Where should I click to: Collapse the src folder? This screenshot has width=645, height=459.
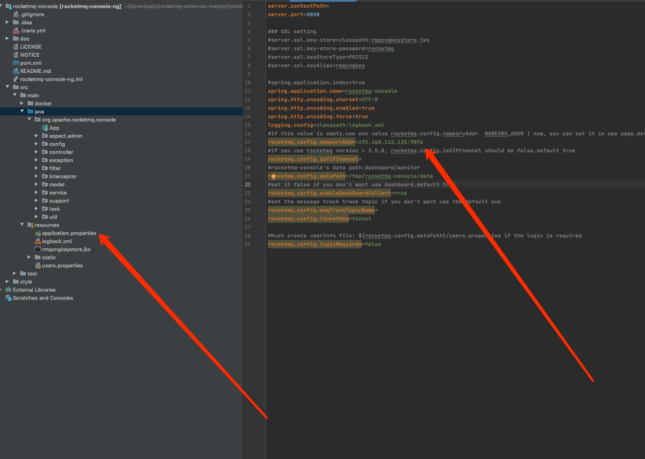7,87
